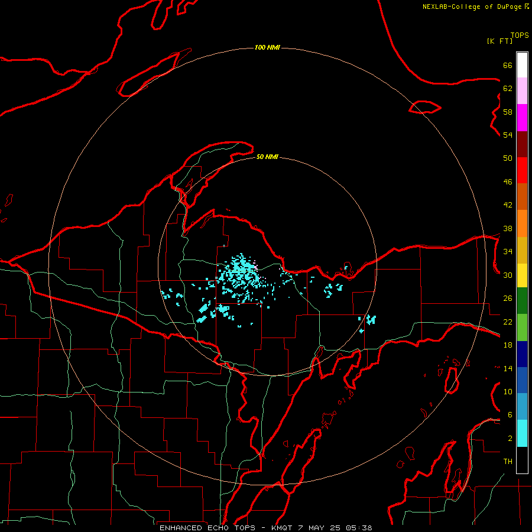Click the legend value 54

click(x=508, y=135)
